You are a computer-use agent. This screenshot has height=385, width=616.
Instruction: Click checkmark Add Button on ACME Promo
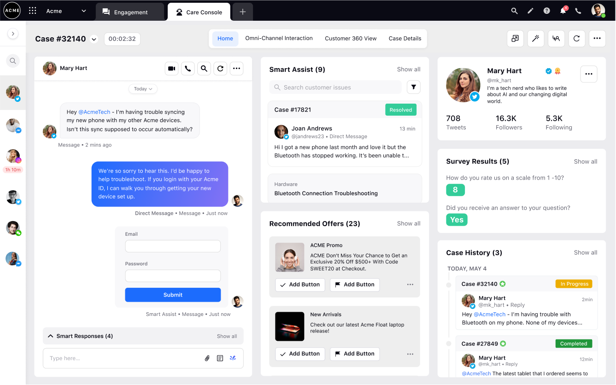coord(300,285)
